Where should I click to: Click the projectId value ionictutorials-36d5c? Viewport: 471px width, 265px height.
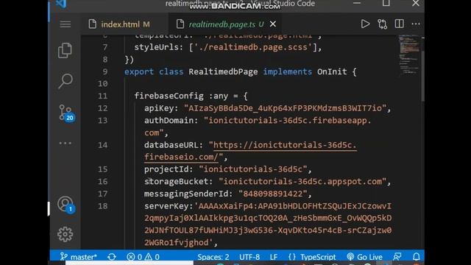click(252, 169)
